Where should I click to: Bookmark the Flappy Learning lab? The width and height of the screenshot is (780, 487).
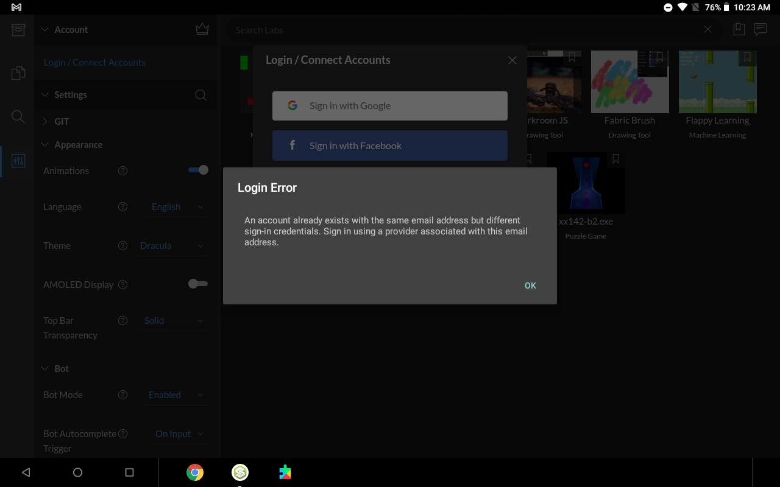click(747, 57)
